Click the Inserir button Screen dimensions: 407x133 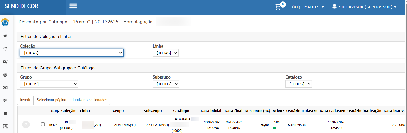click(x=25, y=100)
